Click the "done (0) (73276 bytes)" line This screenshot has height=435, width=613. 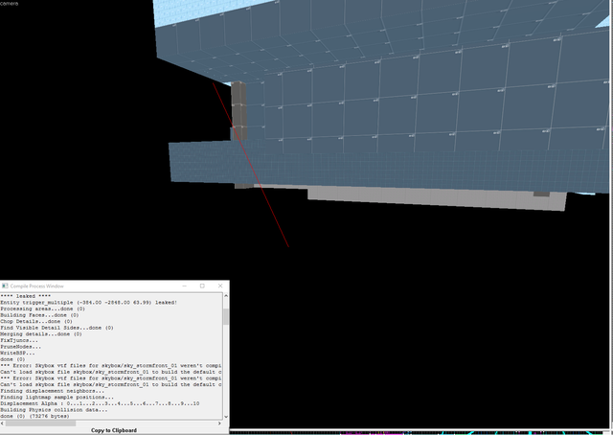click(x=34, y=416)
